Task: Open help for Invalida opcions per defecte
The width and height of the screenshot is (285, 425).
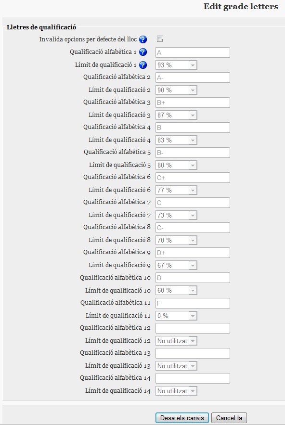Action: point(143,39)
